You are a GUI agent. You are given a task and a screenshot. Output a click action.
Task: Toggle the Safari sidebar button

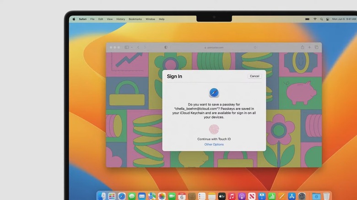[127, 47]
